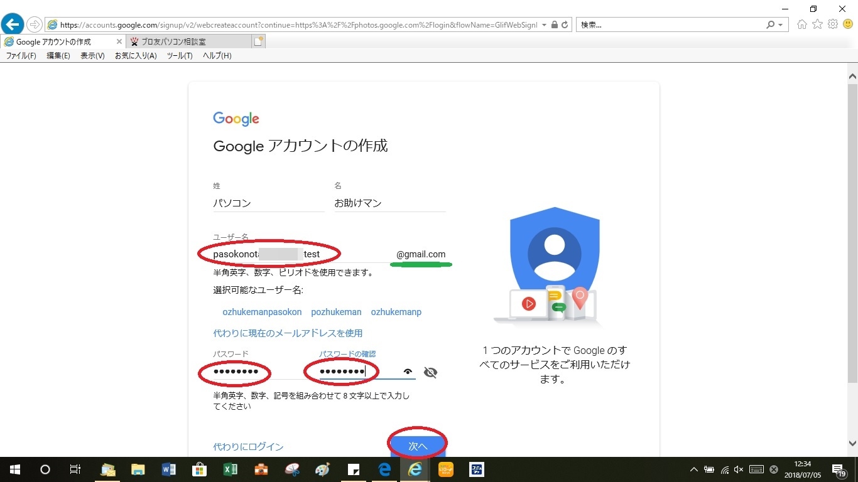Click the battery icon in system tray
Image resolution: width=858 pixels, height=482 pixels.
709,469
